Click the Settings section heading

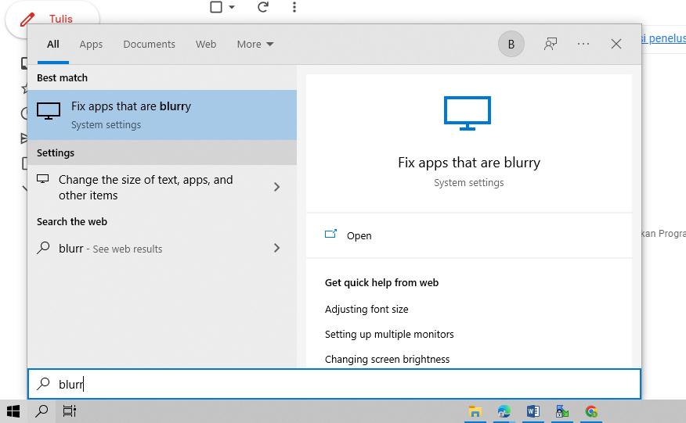tap(56, 153)
